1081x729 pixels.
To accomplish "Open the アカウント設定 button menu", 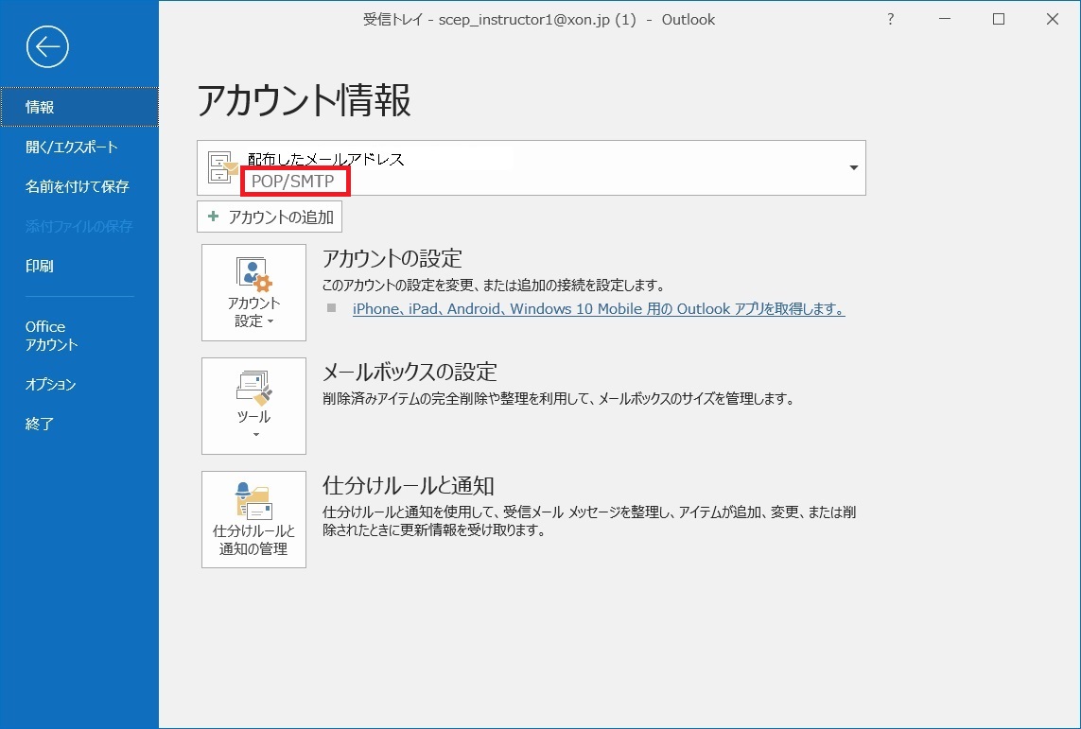I will coord(253,292).
